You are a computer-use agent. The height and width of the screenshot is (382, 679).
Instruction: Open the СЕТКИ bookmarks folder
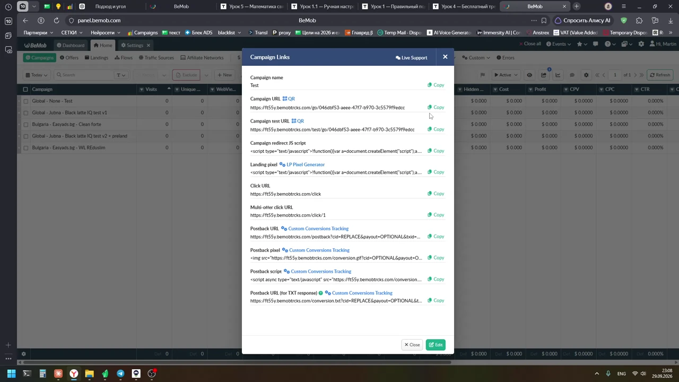click(72, 33)
